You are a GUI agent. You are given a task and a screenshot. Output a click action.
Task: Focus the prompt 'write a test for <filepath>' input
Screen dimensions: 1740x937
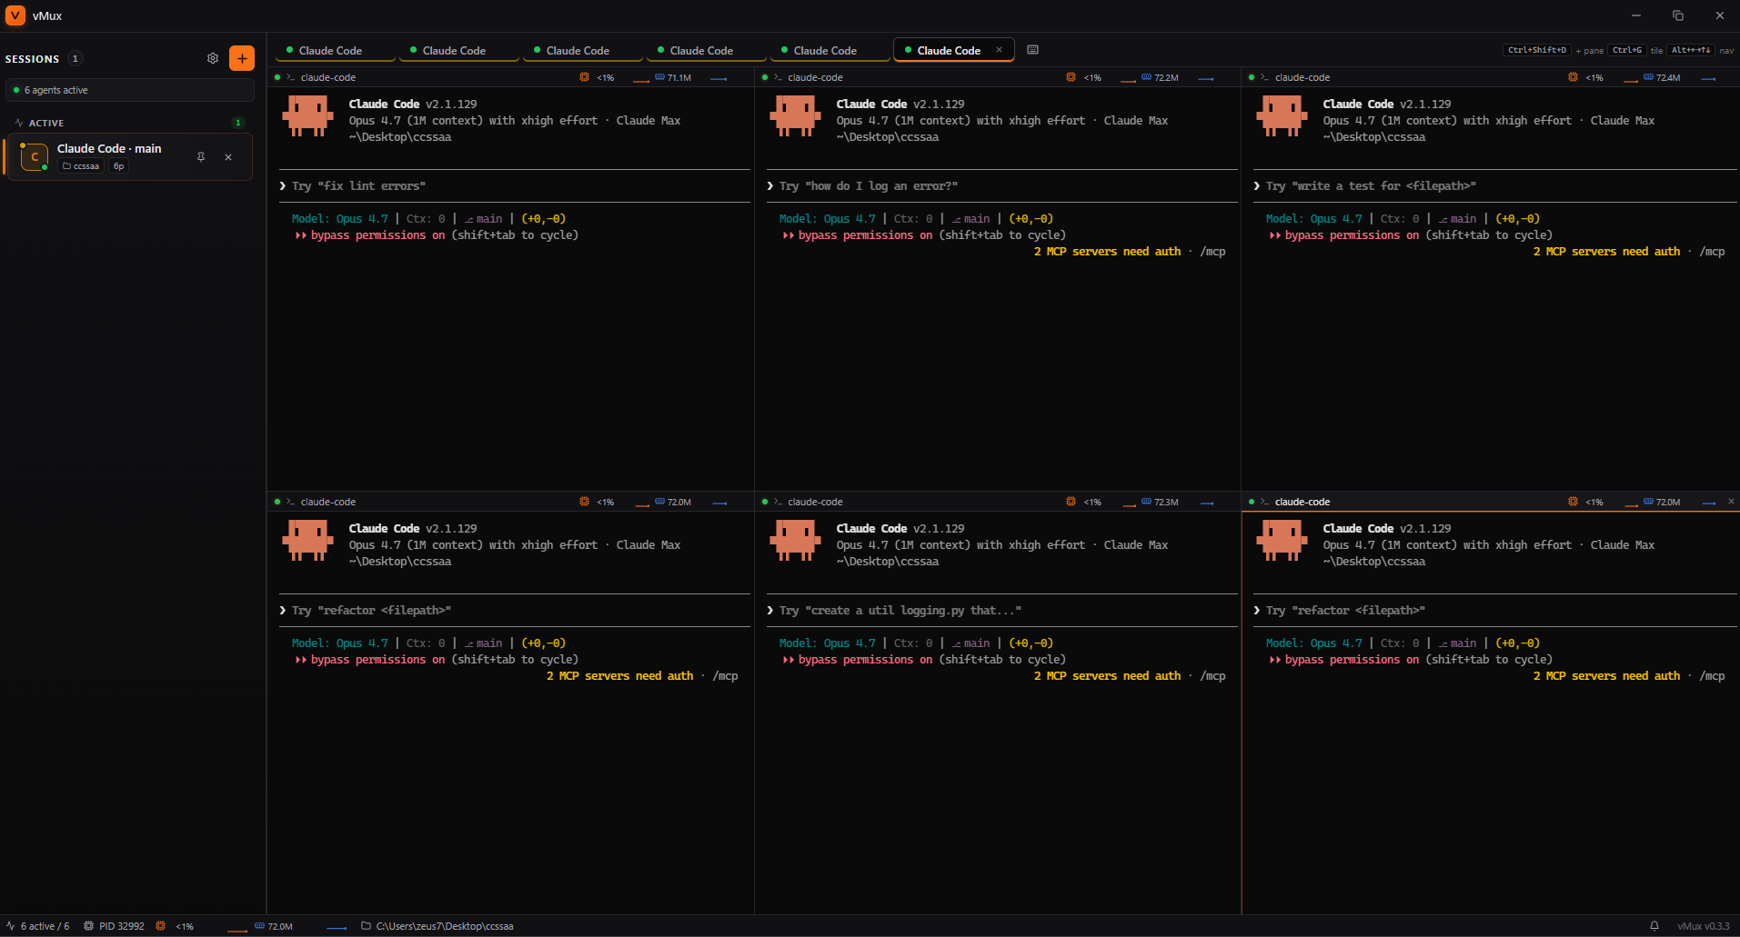pos(1494,185)
